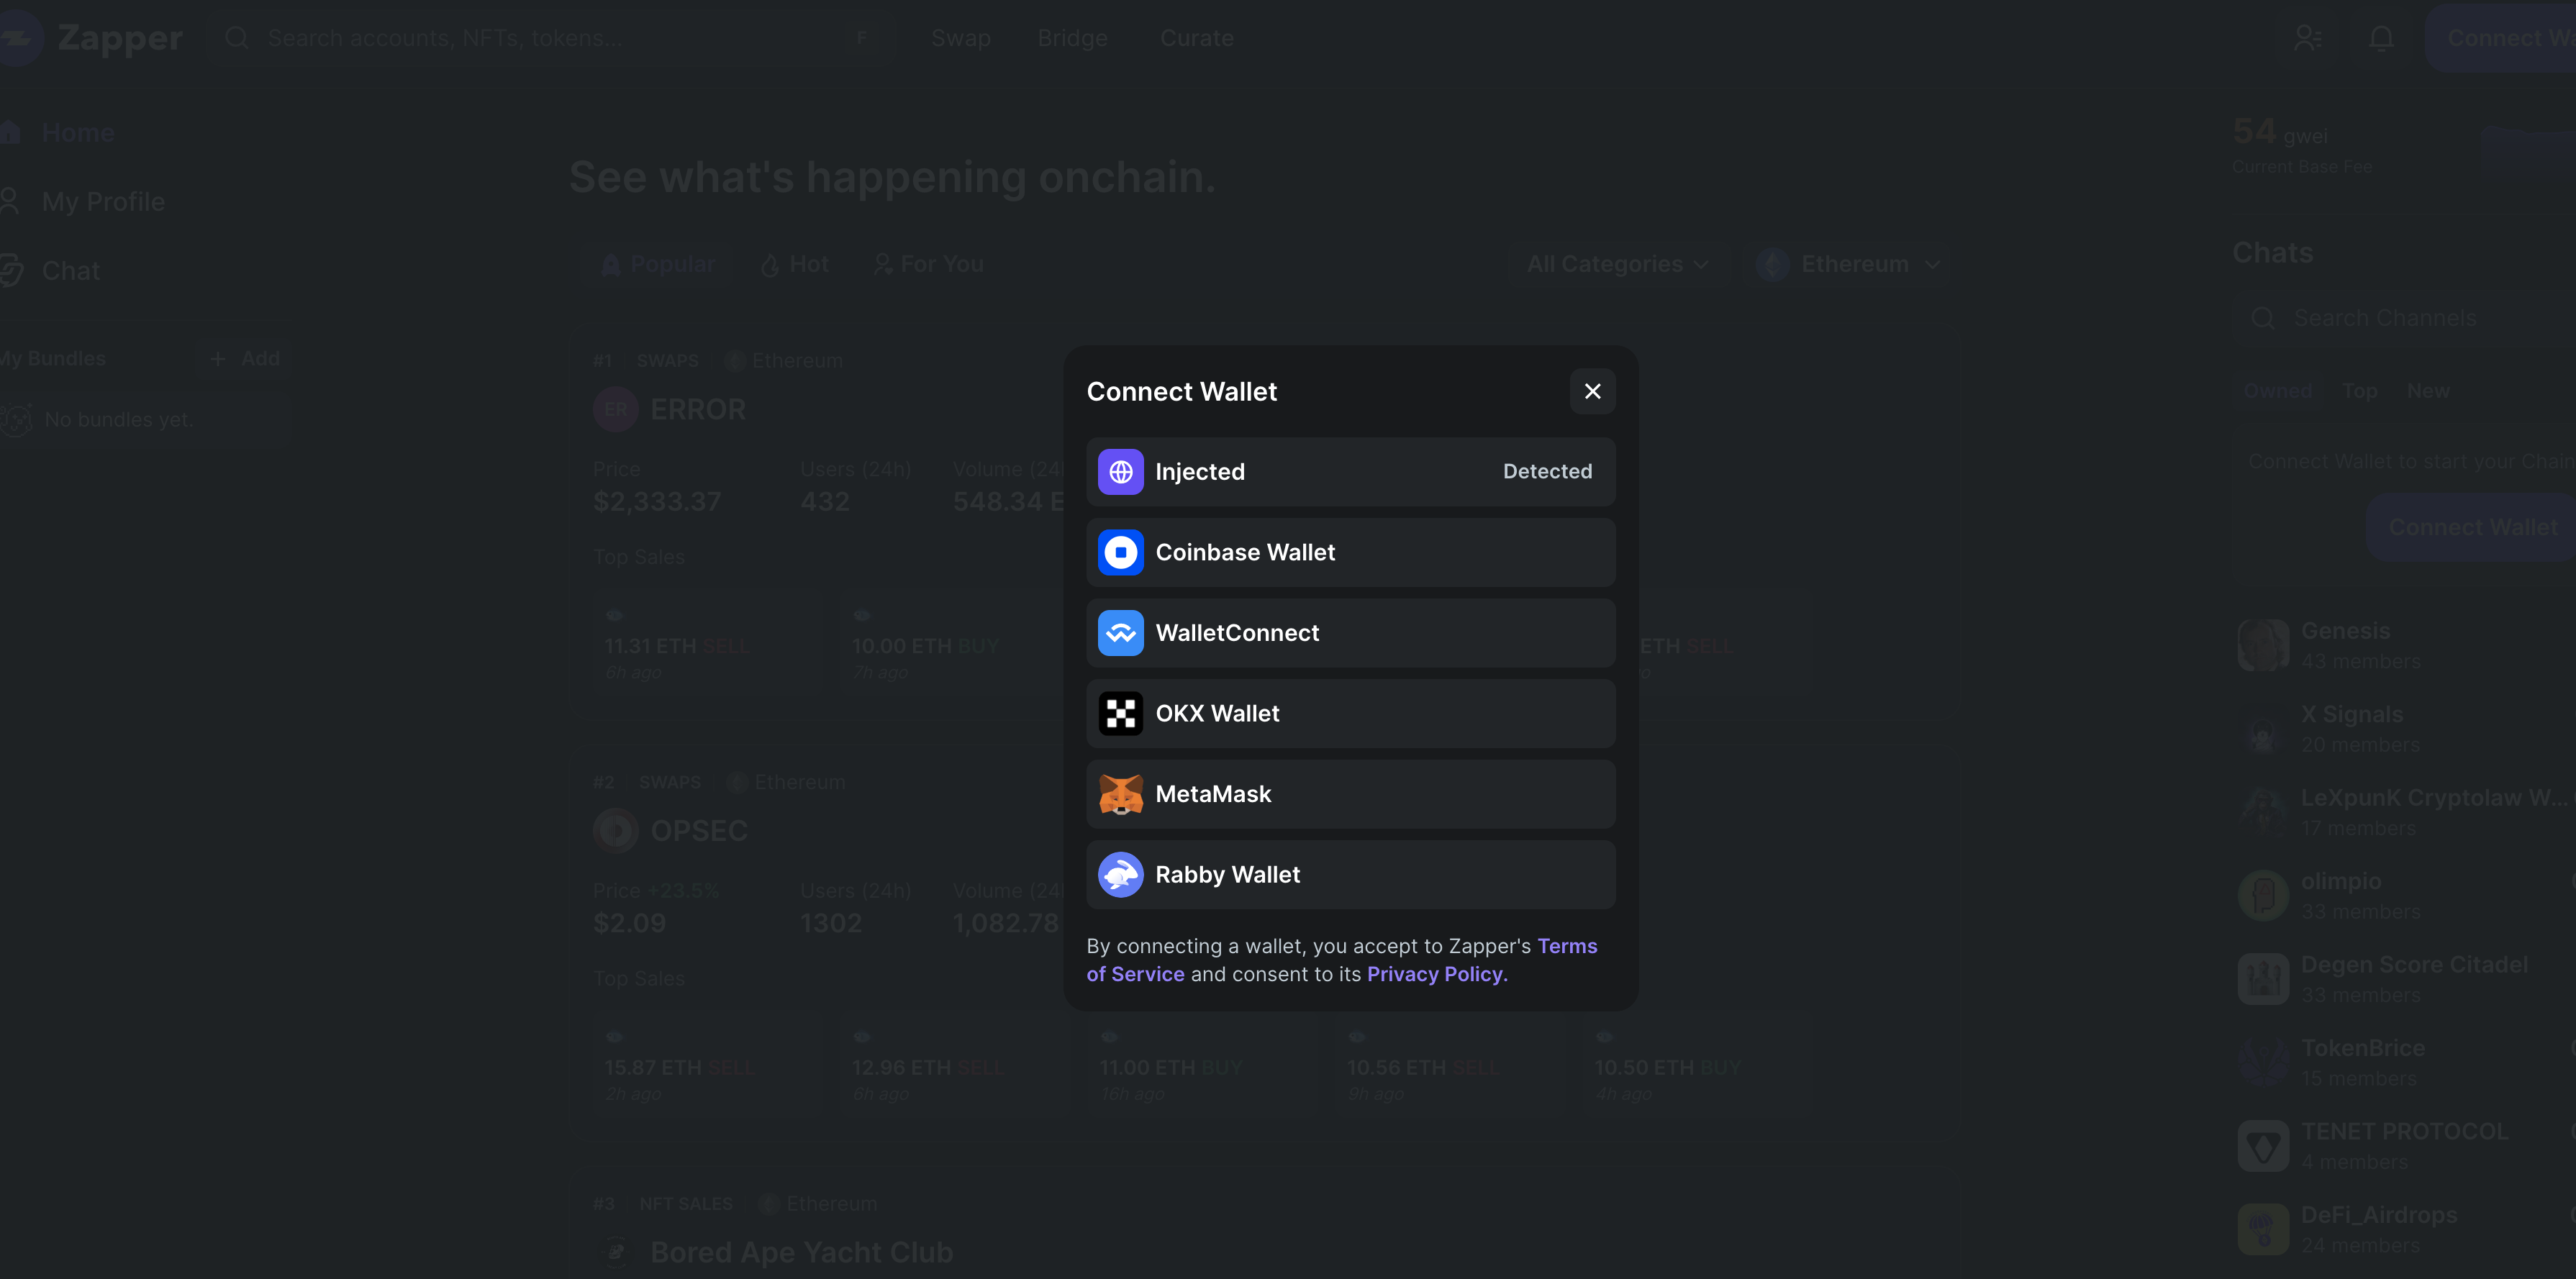Open the Swap menu item
Viewport: 2576px width, 1279px height.
tap(960, 38)
